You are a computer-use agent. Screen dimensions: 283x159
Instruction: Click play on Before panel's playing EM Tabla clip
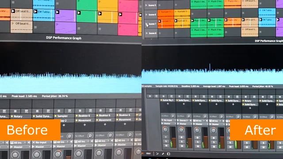[x=35, y=12]
